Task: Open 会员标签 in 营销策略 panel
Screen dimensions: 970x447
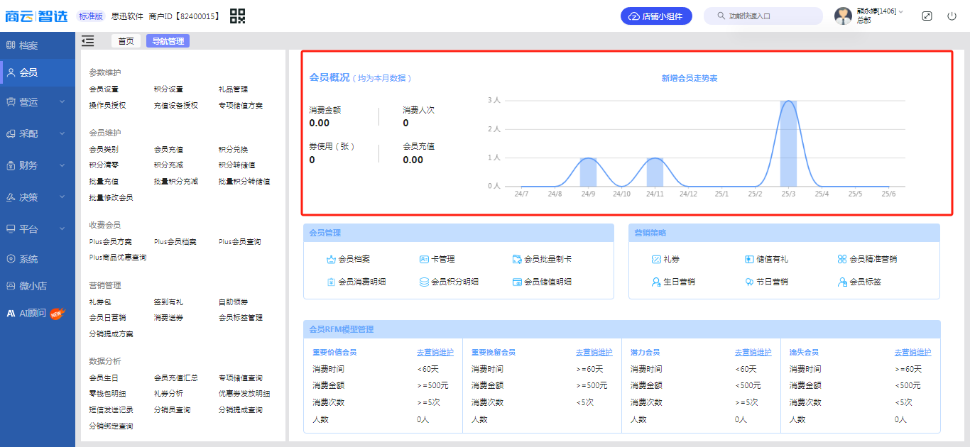Action: point(859,282)
